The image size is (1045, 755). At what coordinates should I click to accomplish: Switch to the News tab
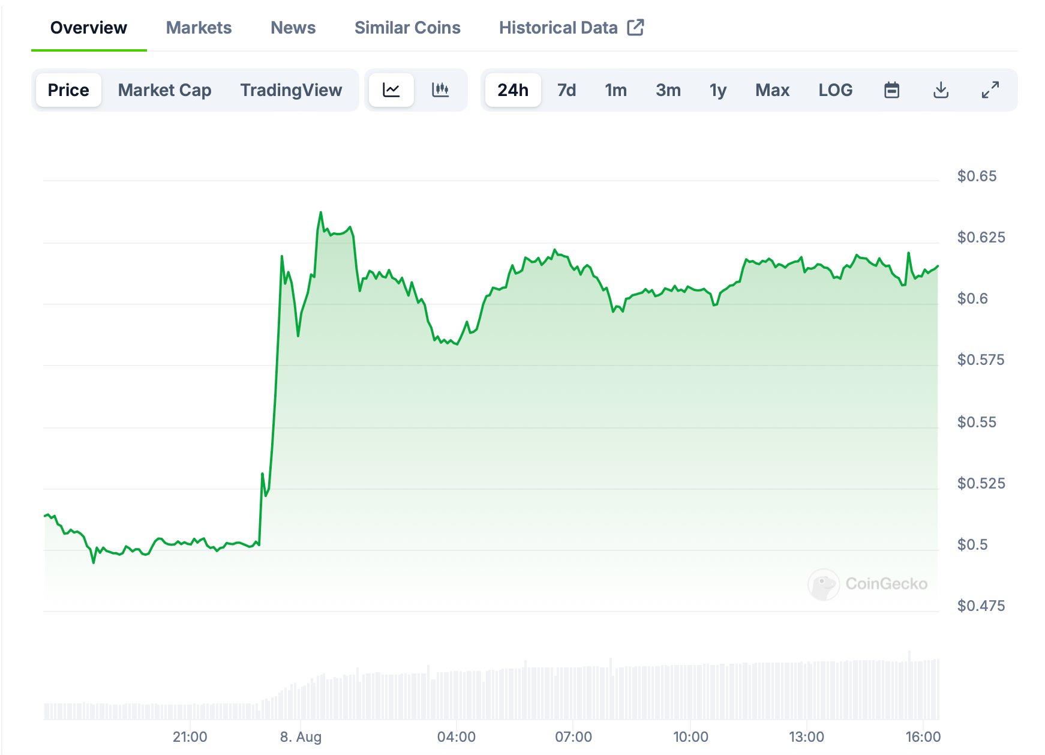click(x=293, y=27)
